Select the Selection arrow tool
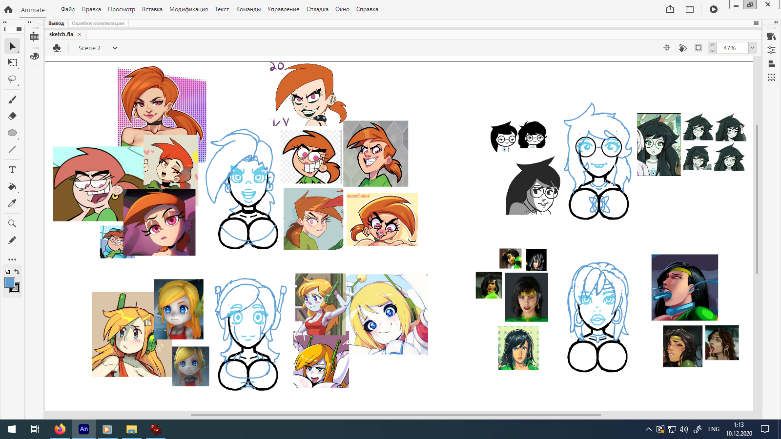Screen dimensions: 781x439 tap(12, 46)
